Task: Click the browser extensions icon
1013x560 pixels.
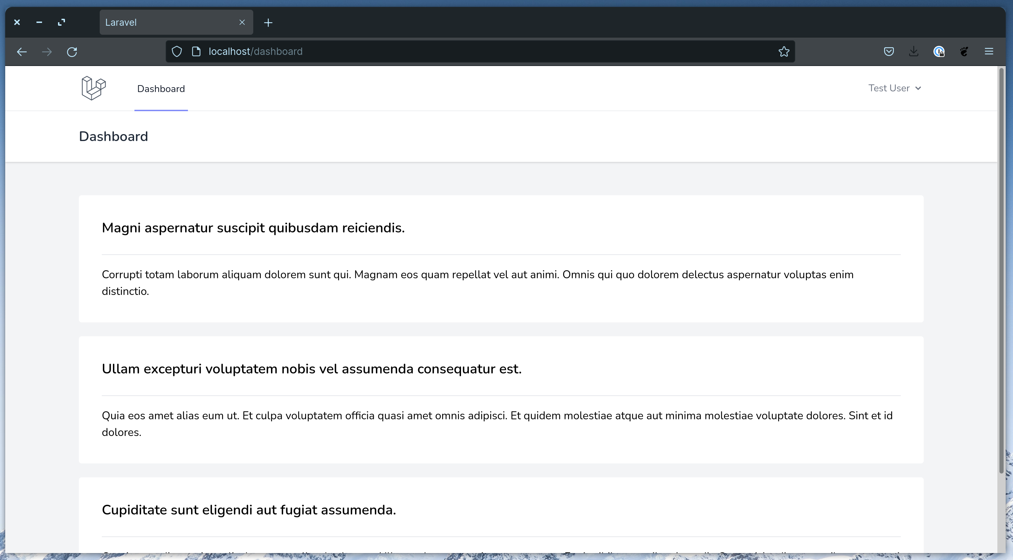Action: 964,51
